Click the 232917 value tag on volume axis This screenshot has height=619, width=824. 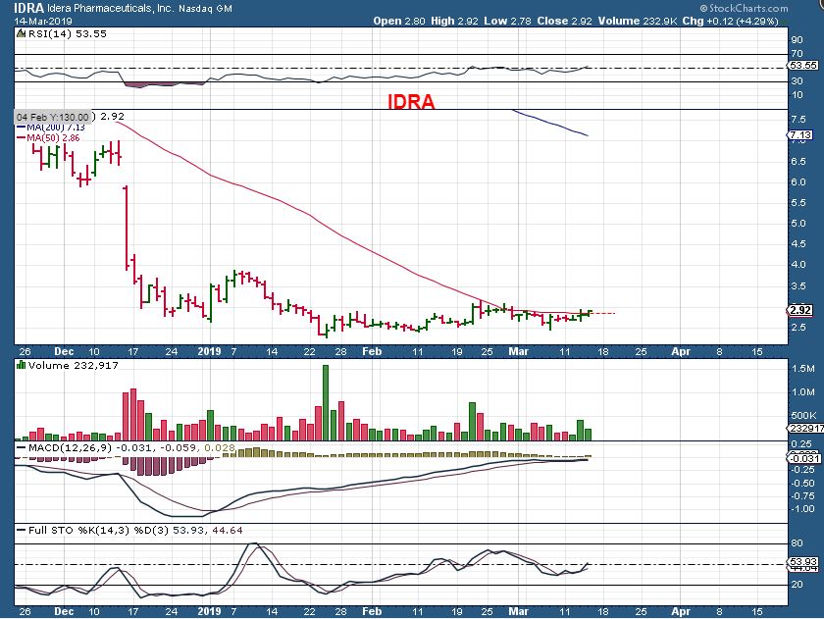pyautogui.click(x=806, y=429)
